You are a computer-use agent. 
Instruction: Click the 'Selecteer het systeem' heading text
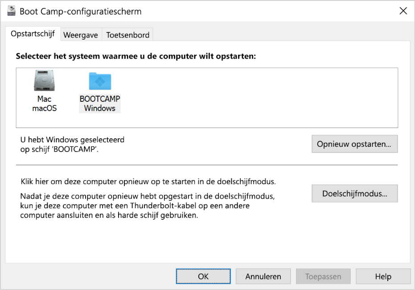pos(136,56)
